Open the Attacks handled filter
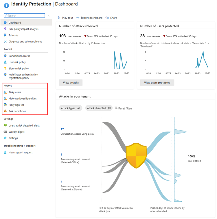Viewport: 217px width, 219px height. point(99,108)
